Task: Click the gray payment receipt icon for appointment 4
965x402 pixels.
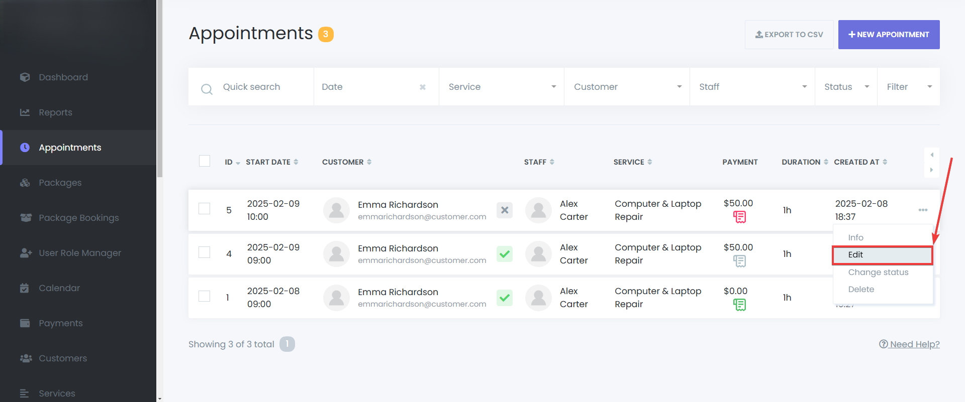Action: tap(739, 261)
